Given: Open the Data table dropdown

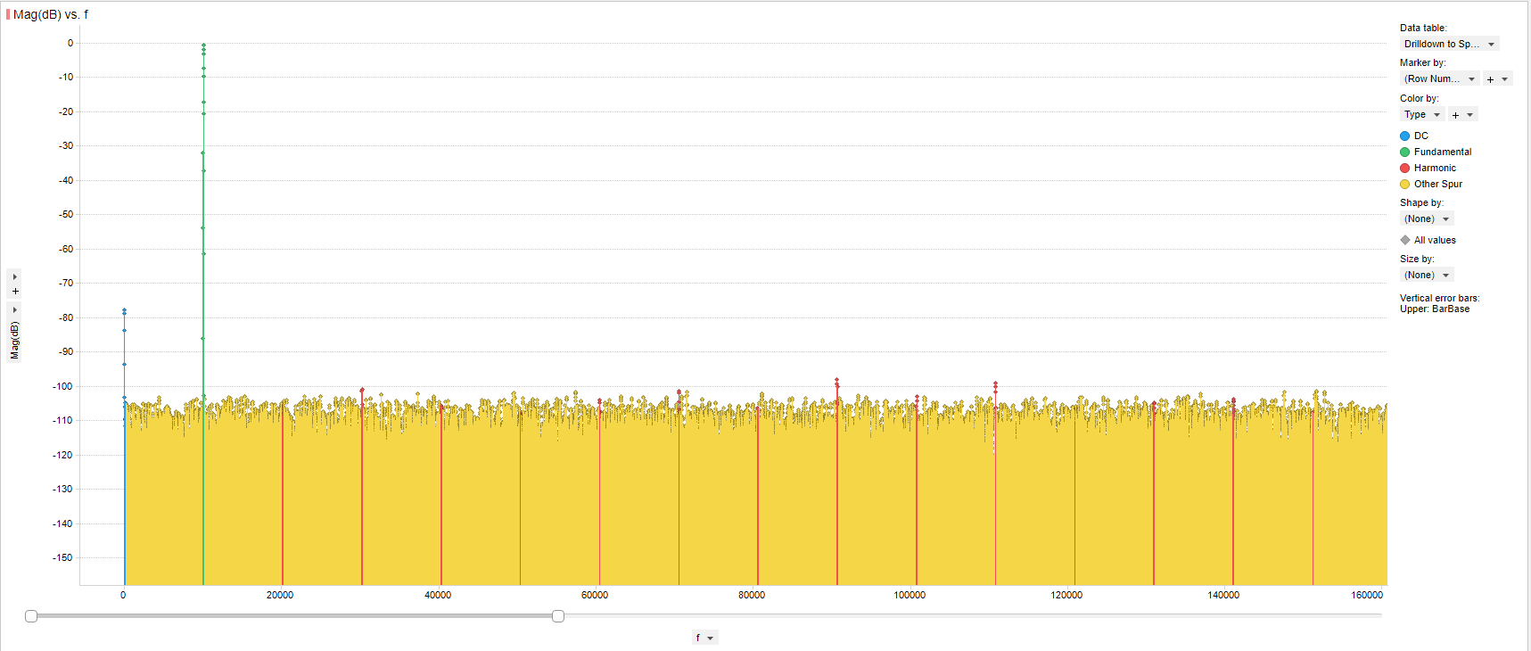Looking at the screenshot, I should [1450, 44].
